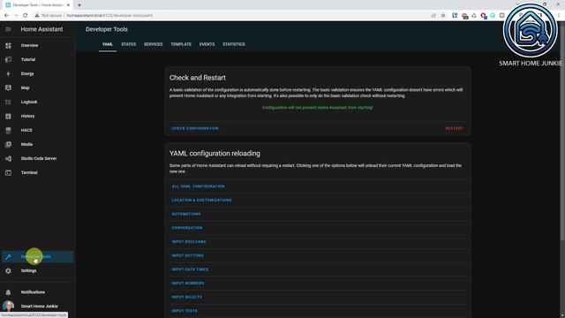This screenshot has height=318, width=565.
Task: Open the Logbook list icon
Action: pos(8,102)
